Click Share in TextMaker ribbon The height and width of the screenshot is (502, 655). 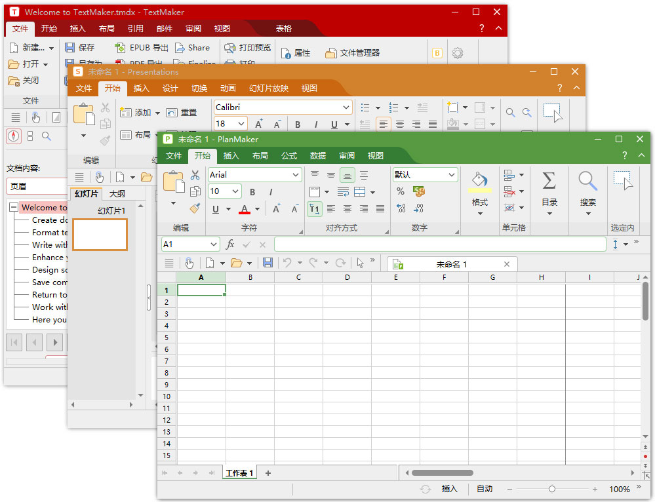click(x=193, y=48)
